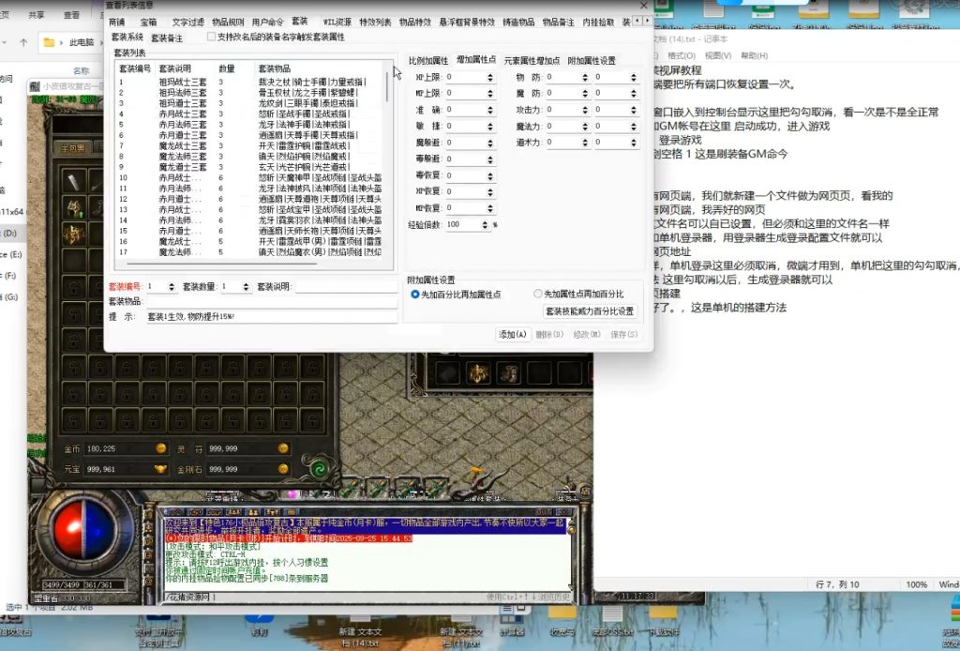The height and width of the screenshot is (651, 960).
Task: Select 先加百分比再加属性点 radio option
Action: click(x=415, y=295)
